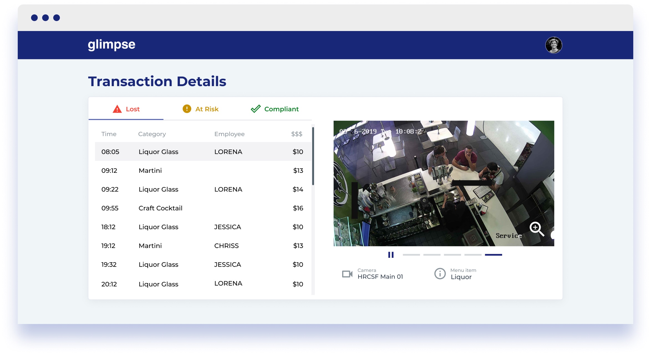
Task: Select the 19:12 Martini transaction
Action: [203, 246]
